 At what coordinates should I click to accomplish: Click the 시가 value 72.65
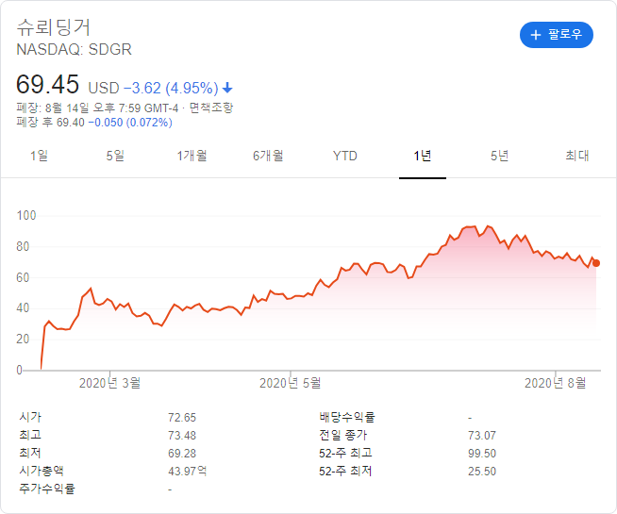182,417
